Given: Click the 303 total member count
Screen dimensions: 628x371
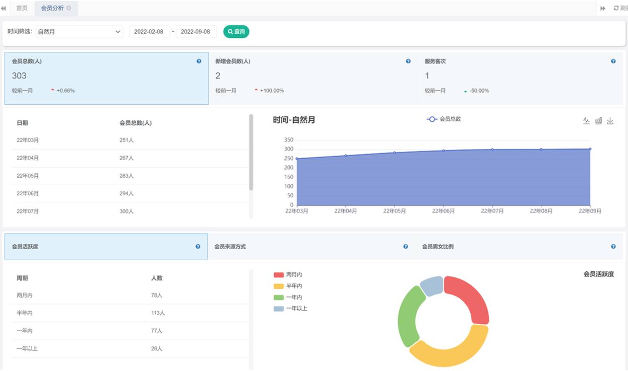Looking at the screenshot, I should pyautogui.click(x=19, y=76).
